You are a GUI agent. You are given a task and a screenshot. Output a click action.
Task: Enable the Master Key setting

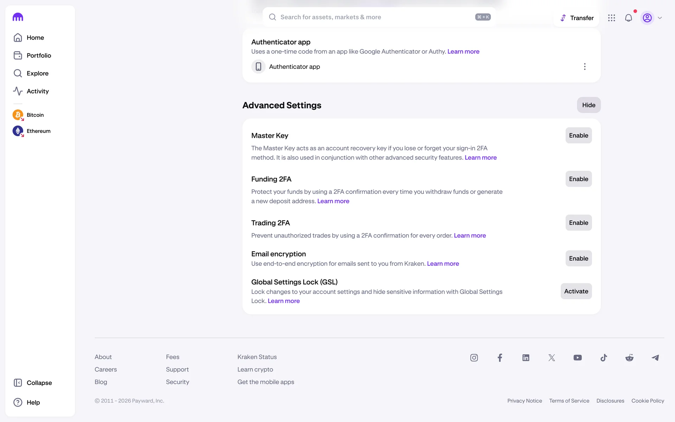pos(578,135)
